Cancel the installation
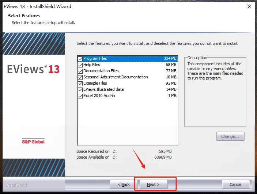Viewport: 257px width, 194px height. pos(236,185)
